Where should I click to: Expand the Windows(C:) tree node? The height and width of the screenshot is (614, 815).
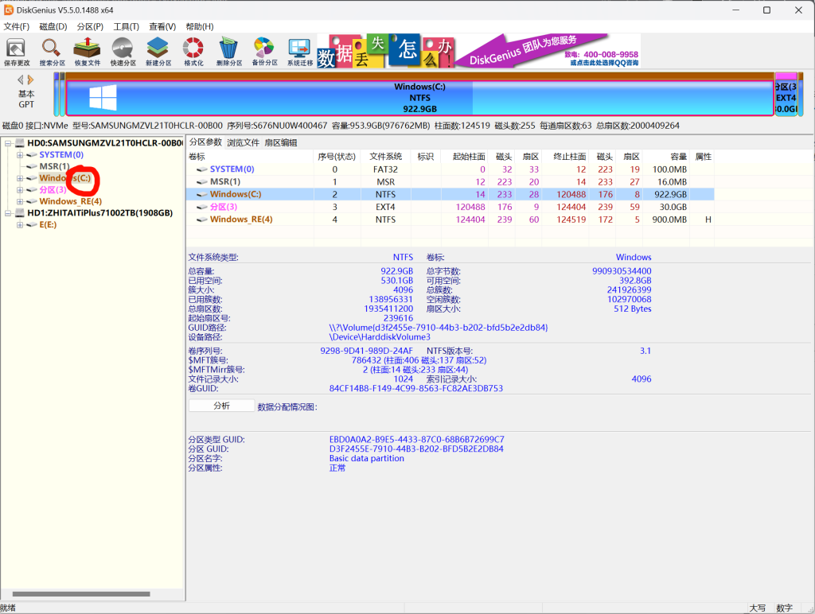[20, 178]
